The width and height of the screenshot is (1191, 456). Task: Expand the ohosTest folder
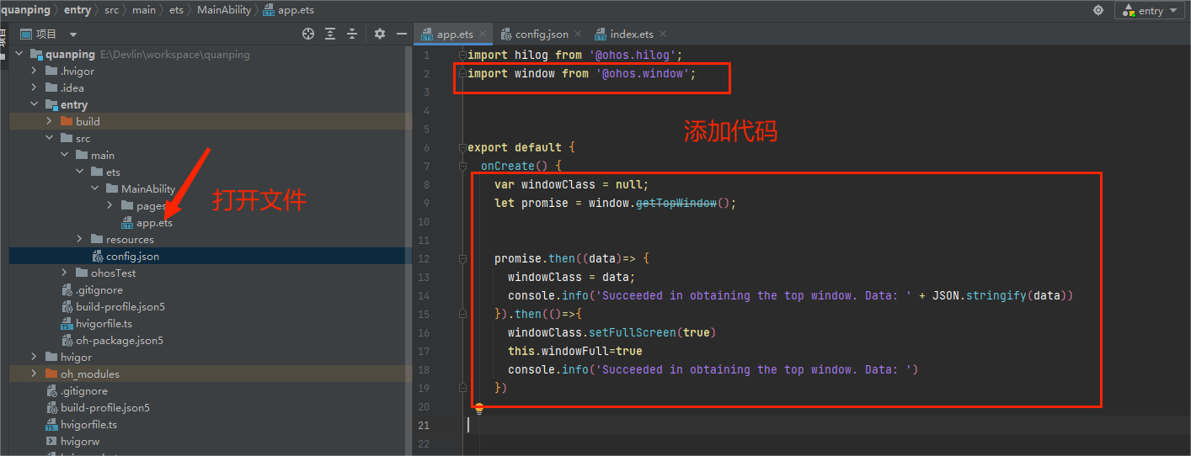pos(65,273)
